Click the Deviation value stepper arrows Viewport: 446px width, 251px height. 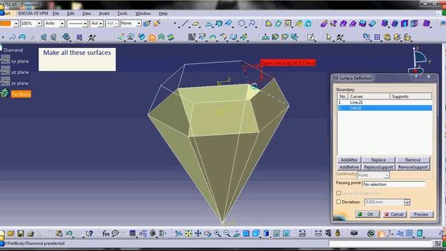click(407, 202)
